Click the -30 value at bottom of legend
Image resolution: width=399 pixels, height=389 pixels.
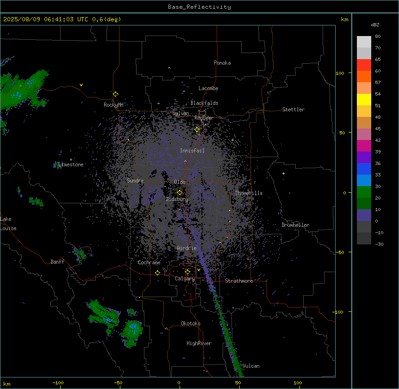(379, 244)
